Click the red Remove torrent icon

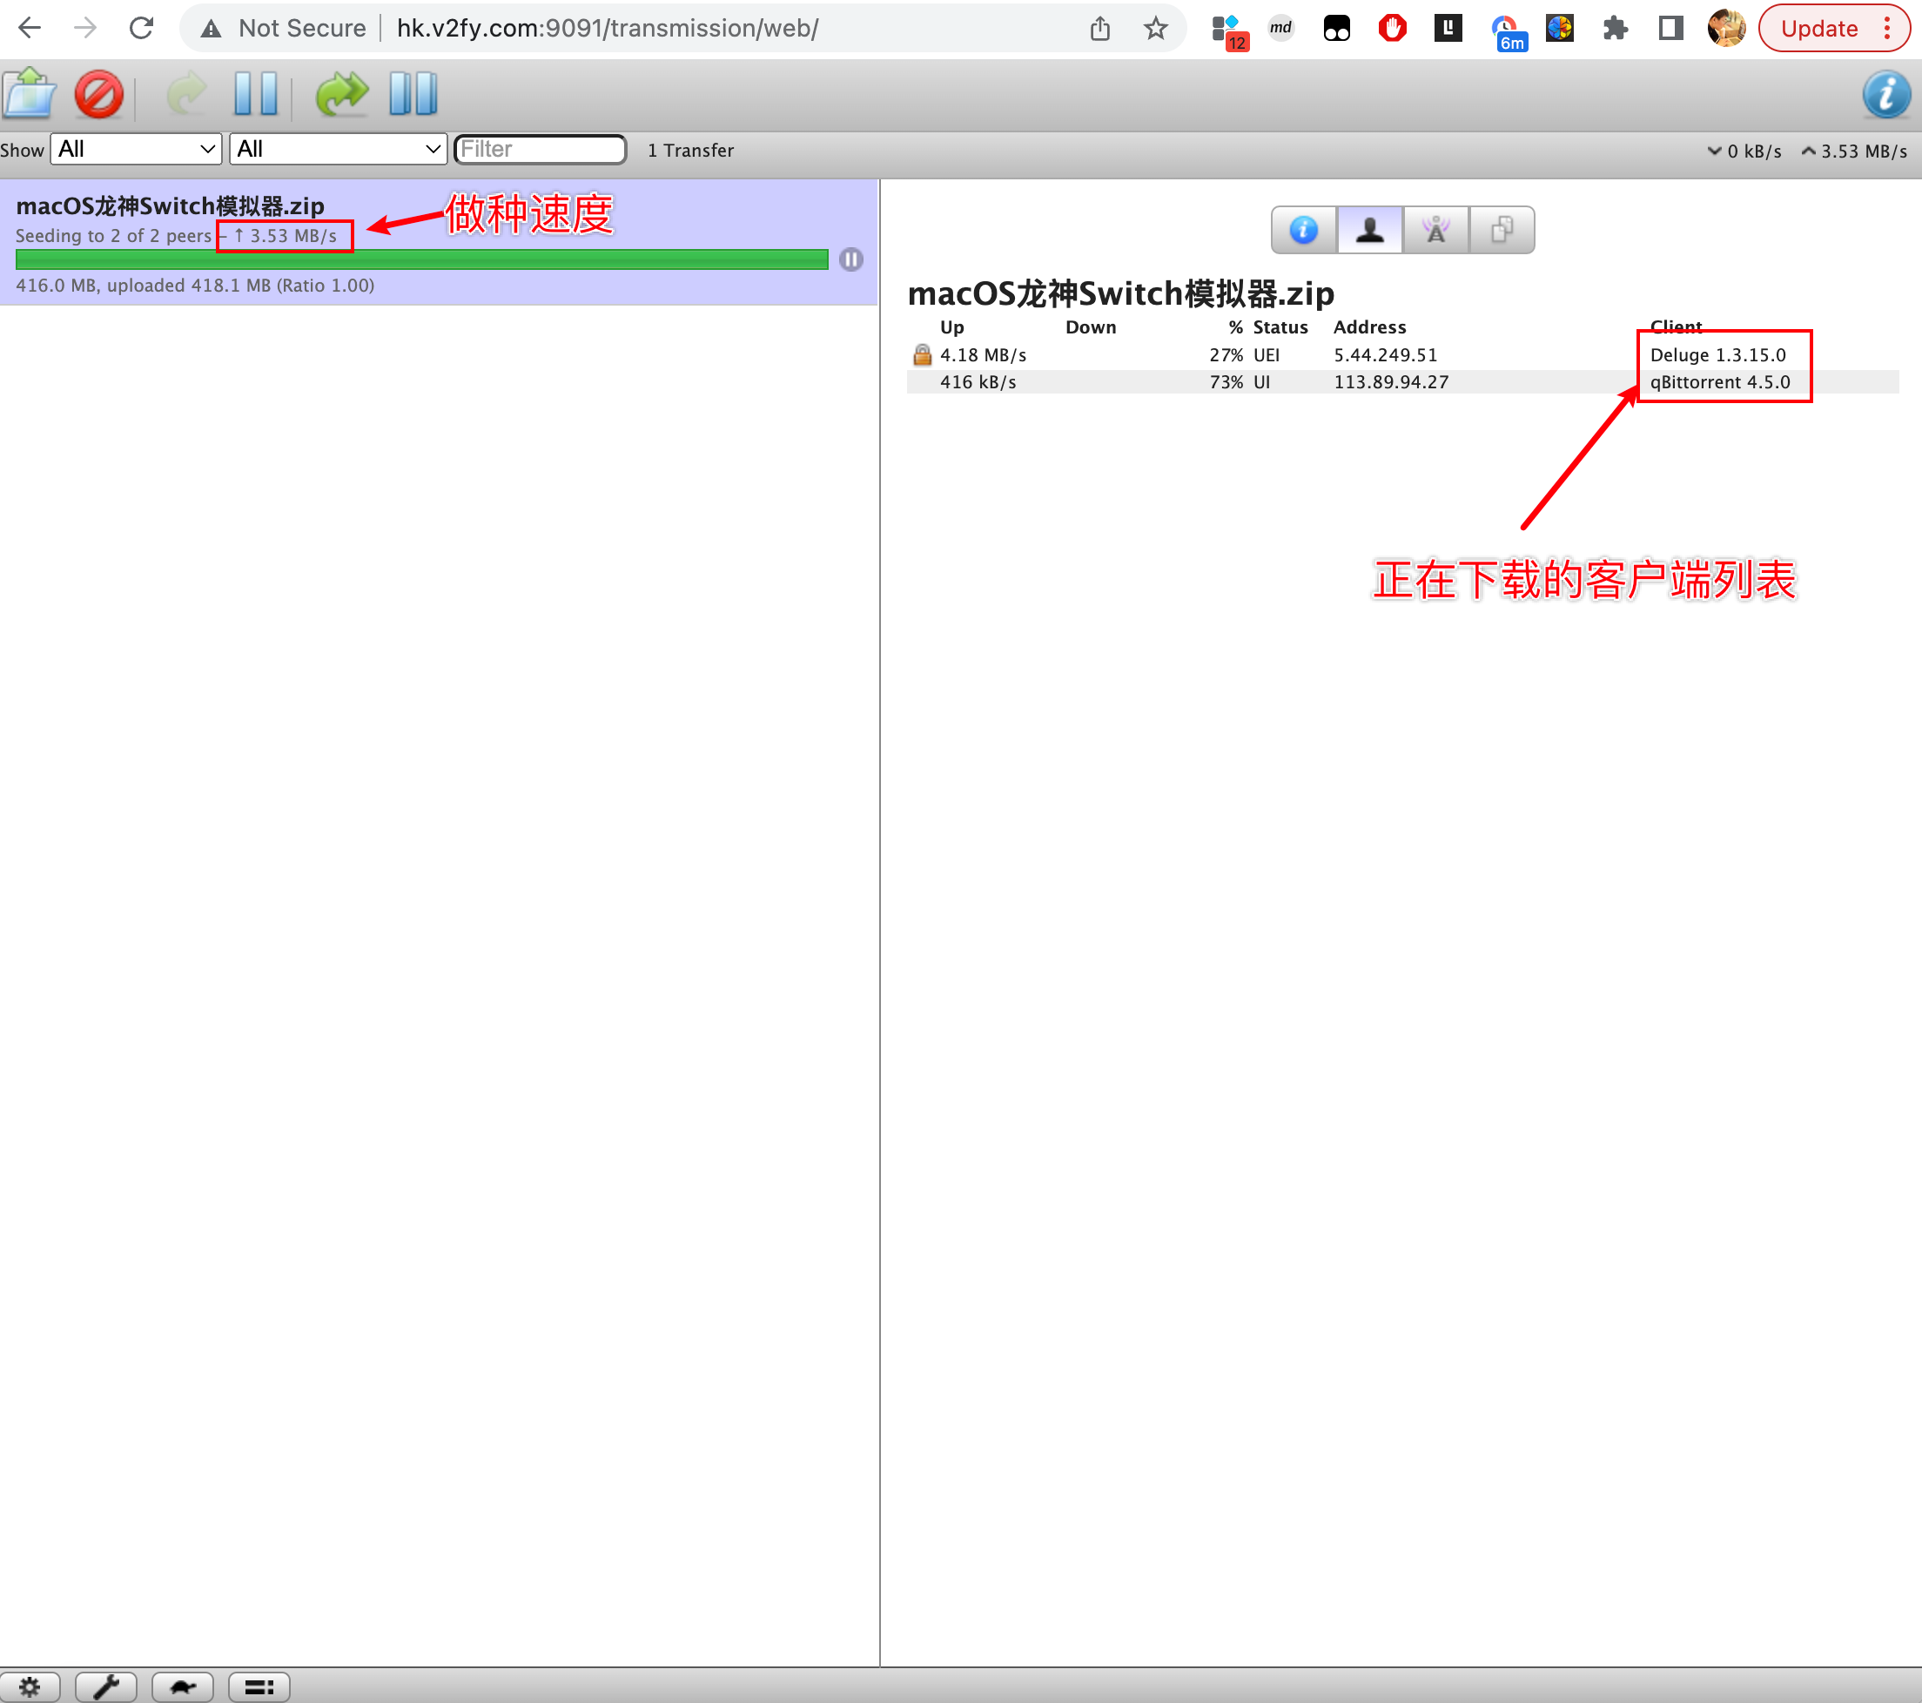point(98,94)
